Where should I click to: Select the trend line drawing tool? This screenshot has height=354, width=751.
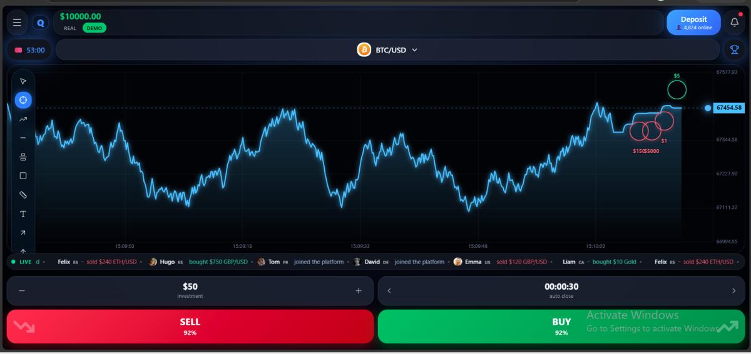(23, 119)
